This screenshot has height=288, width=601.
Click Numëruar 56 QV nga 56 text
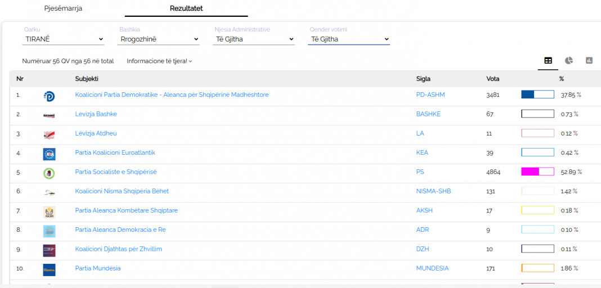click(68, 61)
